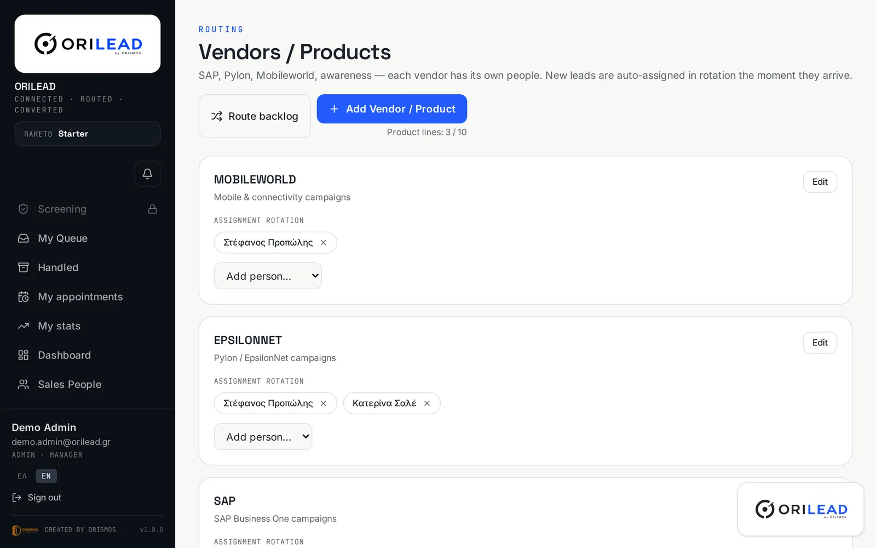The width and height of the screenshot is (876, 548).
Task: Open the Screening menu item
Action: tap(88, 209)
